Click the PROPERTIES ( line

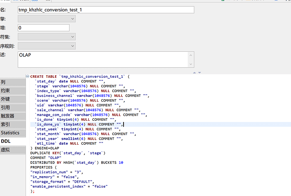coord(43,167)
